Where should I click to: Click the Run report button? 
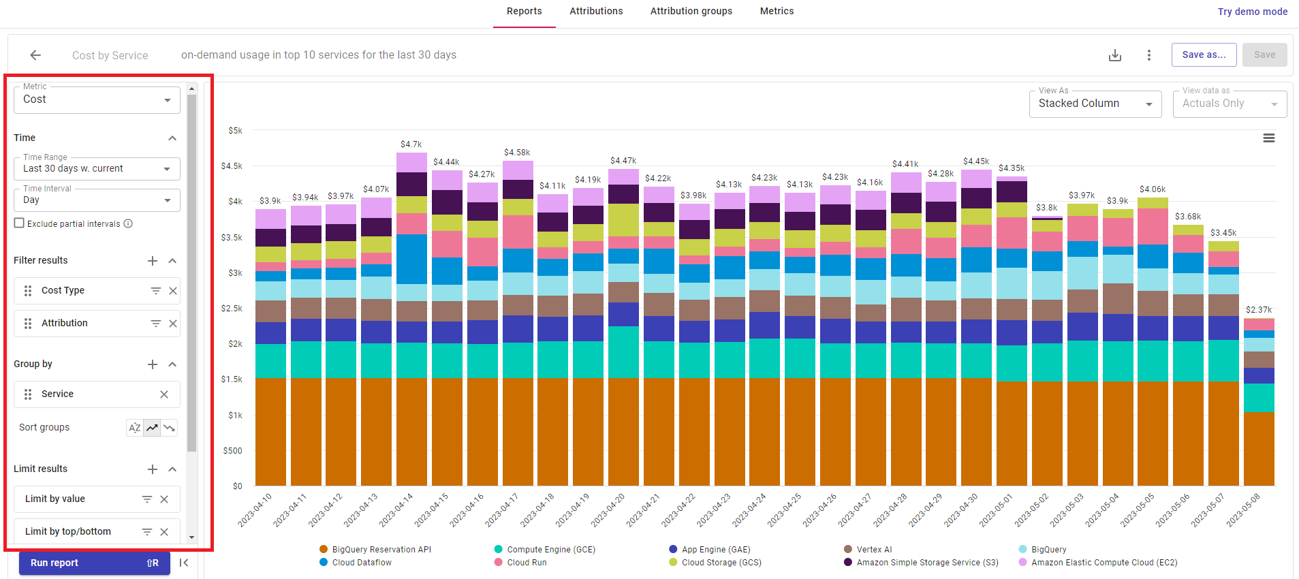click(95, 563)
